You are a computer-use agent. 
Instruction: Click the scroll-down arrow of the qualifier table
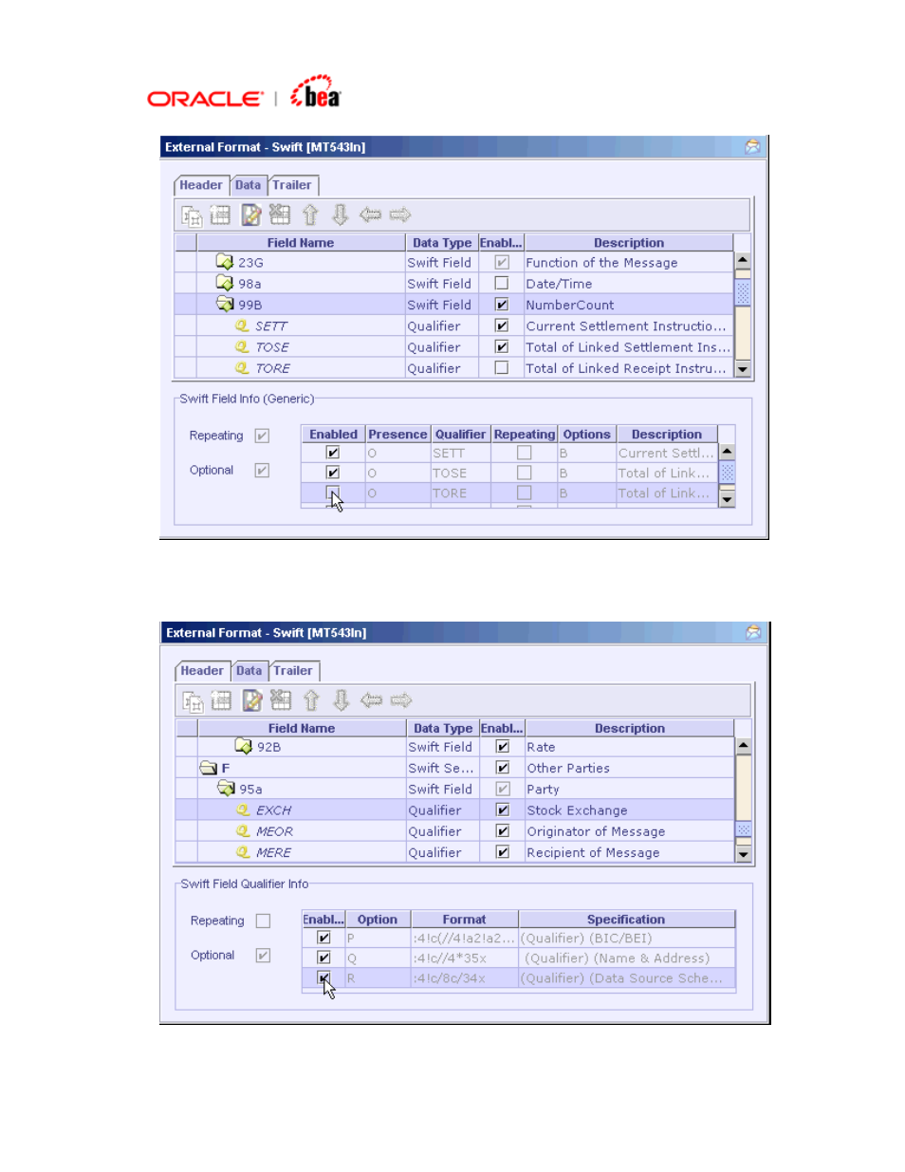pyautogui.click(x=728, y=498)
